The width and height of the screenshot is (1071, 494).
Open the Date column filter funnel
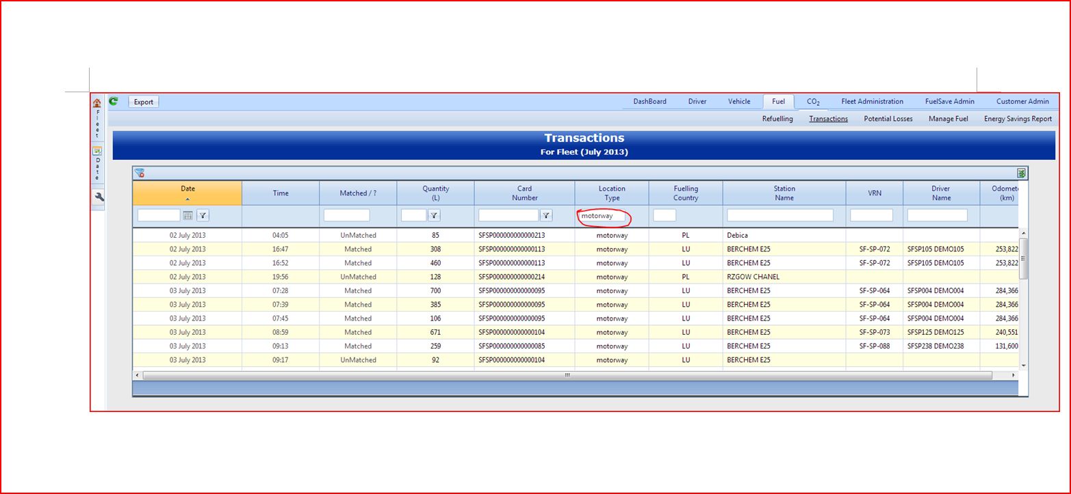coord(203,215)
